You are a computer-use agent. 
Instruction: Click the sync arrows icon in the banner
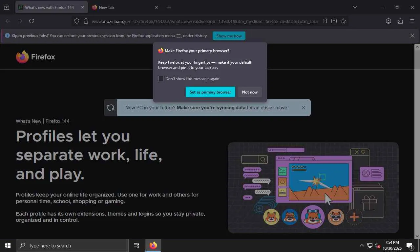[x=111, y=108]
